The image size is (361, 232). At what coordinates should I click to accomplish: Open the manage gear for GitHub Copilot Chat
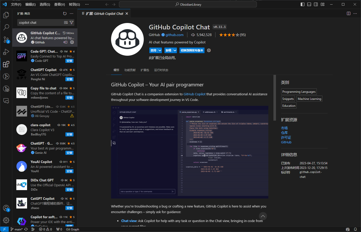72,42
